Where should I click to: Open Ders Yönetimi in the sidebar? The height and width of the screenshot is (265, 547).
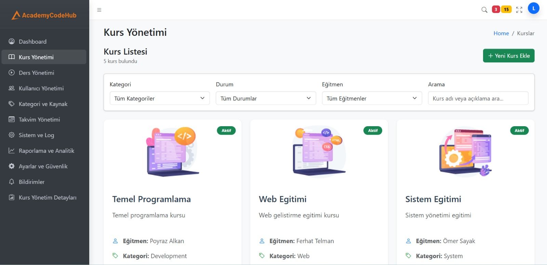pos(36,73)
